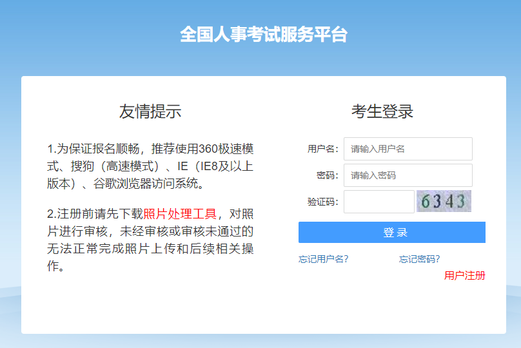Download the red 照片处理工具 link
The height and width of the screenshot is (348, 521).
[x=180, y=214]
